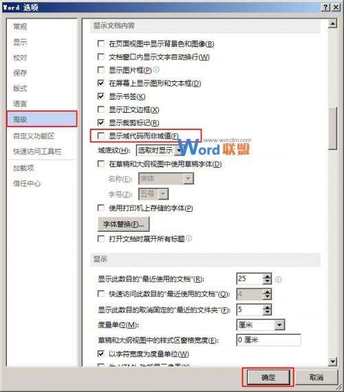The width and height of the screenshot is (344, 392).
Task: Enable 显示域代码而非域值 checkbox
Action: pyautogui.click(x=101, y=136)
